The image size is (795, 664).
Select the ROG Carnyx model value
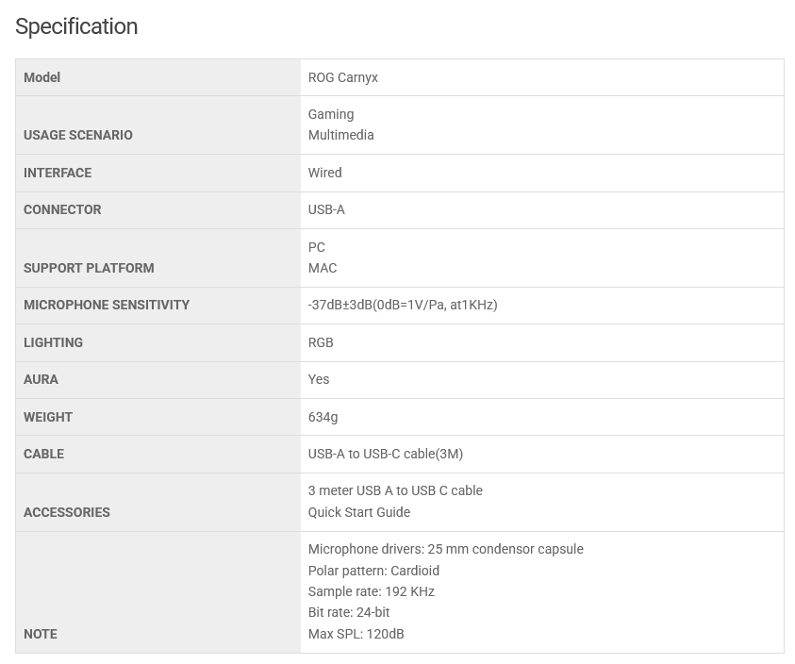pyautogui.click(x=342, y=77)
